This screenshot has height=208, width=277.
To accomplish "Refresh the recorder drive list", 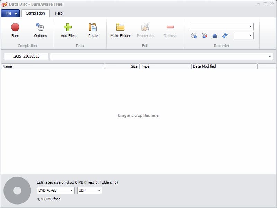I will click(225, 36).
